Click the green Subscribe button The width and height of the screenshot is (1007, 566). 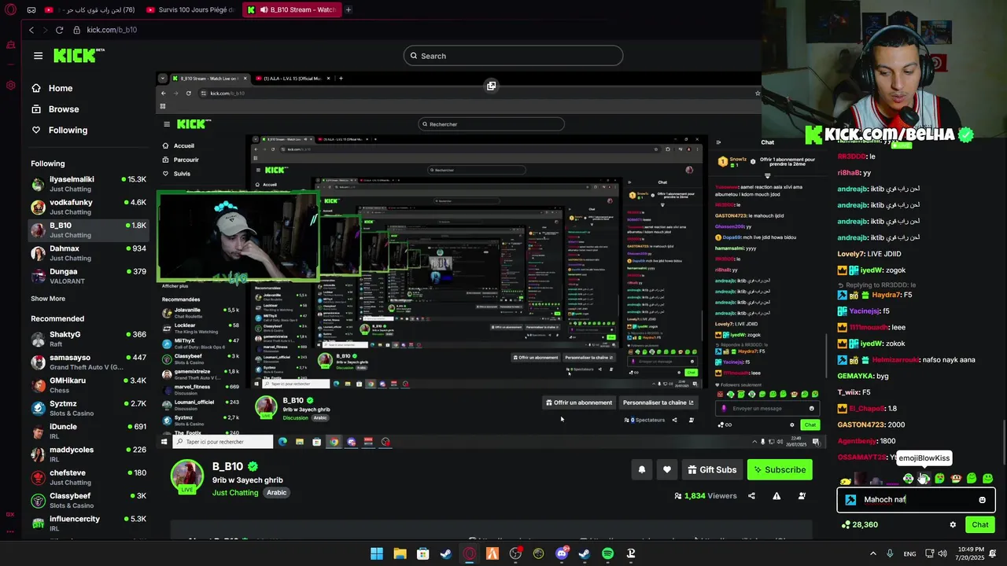click(780, 469)
